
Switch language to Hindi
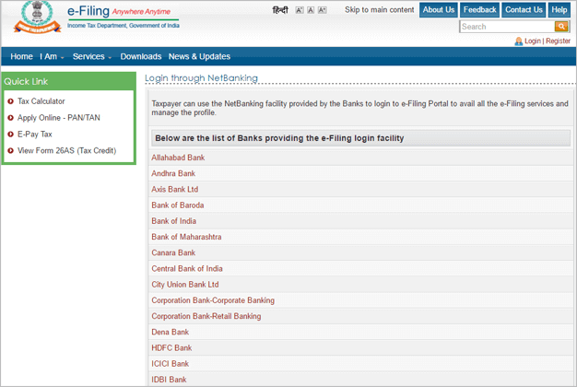coord(280,10)
